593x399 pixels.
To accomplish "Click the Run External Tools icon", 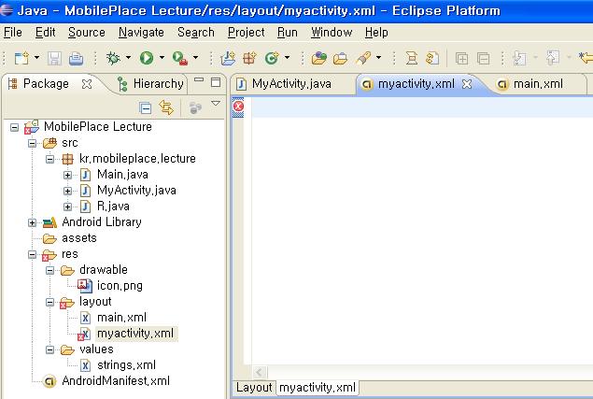I will (x=180, y=58).
